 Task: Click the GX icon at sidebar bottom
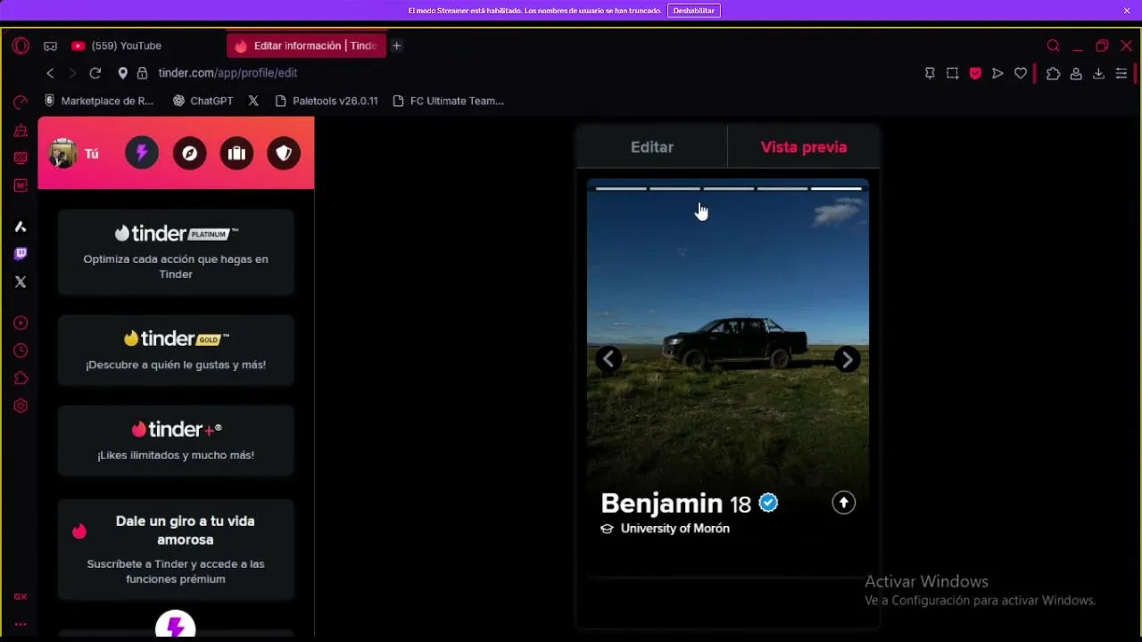click(21, 597)
